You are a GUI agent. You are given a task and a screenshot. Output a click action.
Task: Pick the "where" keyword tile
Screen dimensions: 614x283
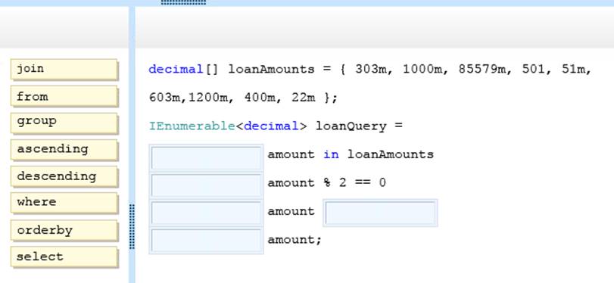tap(64, 203)
